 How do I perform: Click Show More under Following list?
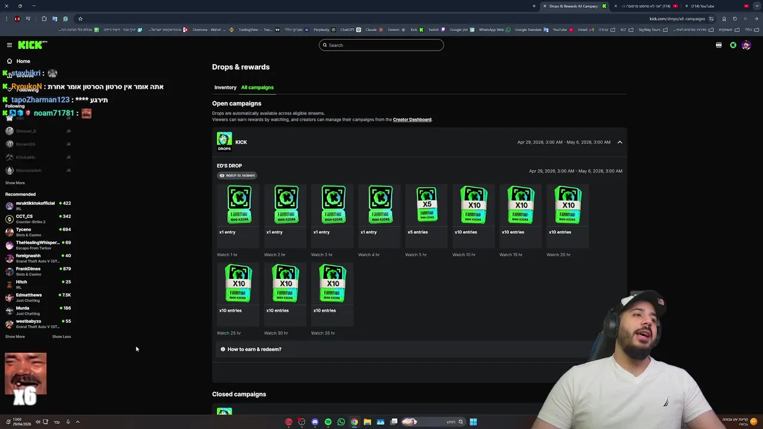click(15, 183)
